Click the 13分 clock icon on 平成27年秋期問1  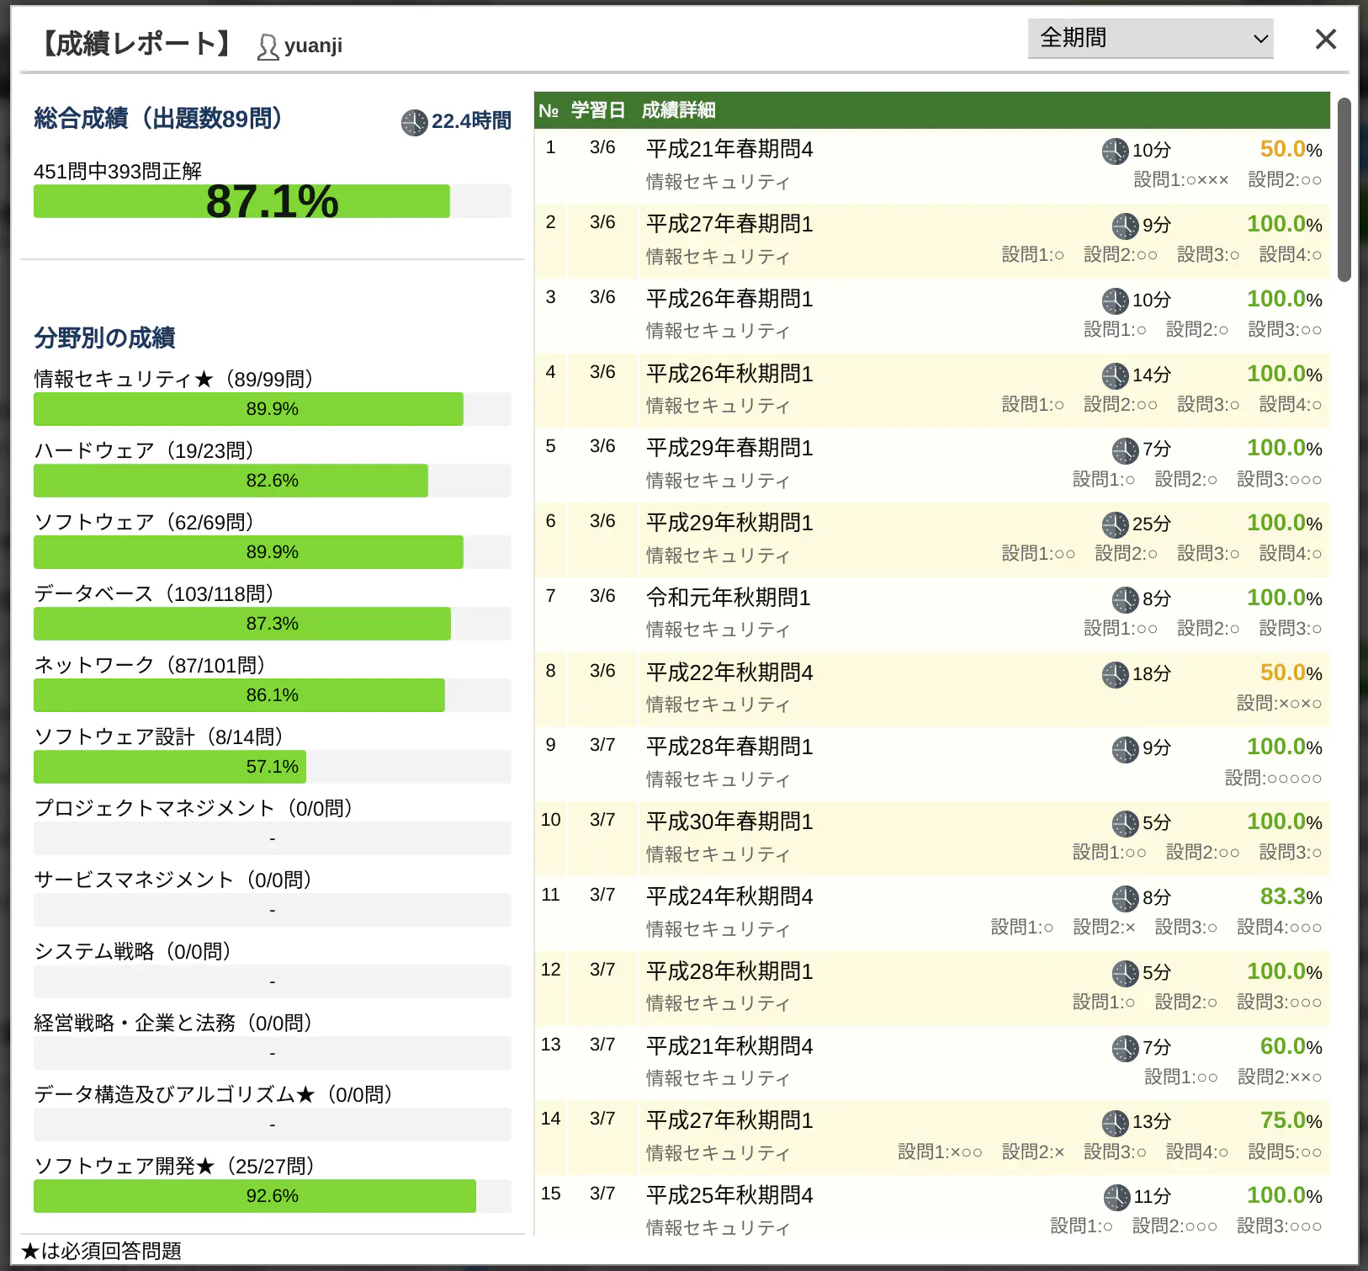[1116, 1122]
